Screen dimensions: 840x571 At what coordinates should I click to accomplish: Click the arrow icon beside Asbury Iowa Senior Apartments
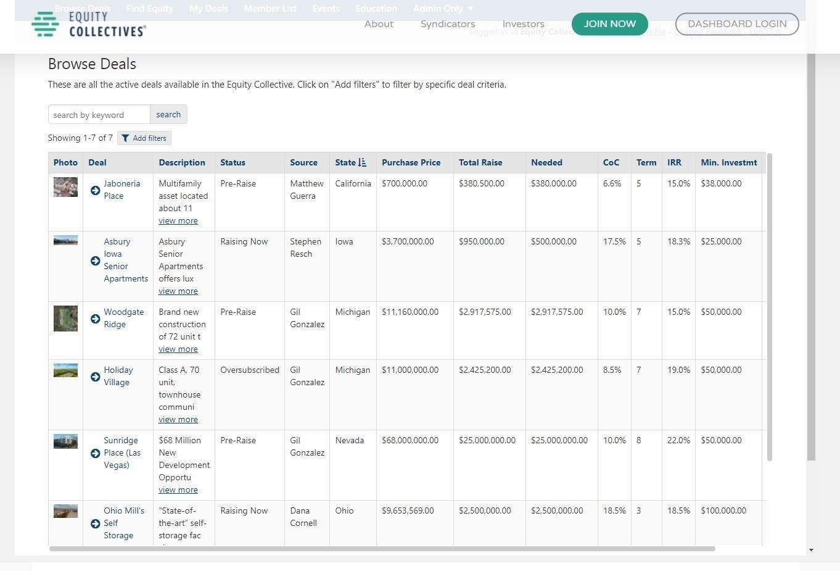tap(95, 260)
